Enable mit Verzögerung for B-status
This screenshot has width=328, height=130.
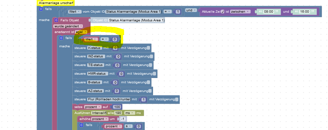click(148, 82)
